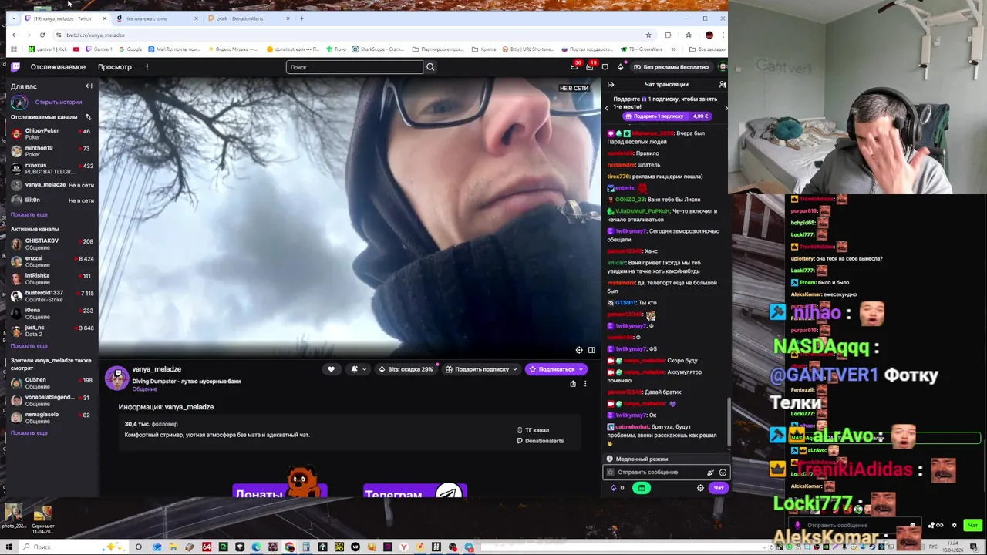
Task: Collapse the left sidebar arrow next to Для вас
Action: pyautogui.click(x=89, y=86)
